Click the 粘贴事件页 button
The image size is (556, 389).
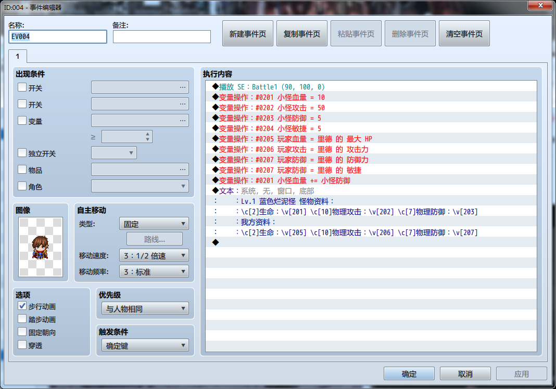[x=356, y=34]
